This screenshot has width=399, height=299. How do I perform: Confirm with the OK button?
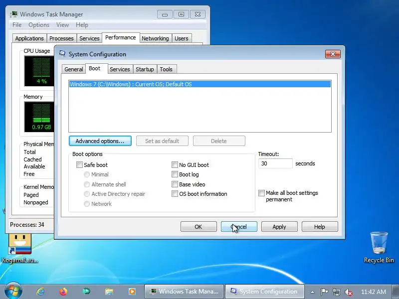tap(199, 227)
